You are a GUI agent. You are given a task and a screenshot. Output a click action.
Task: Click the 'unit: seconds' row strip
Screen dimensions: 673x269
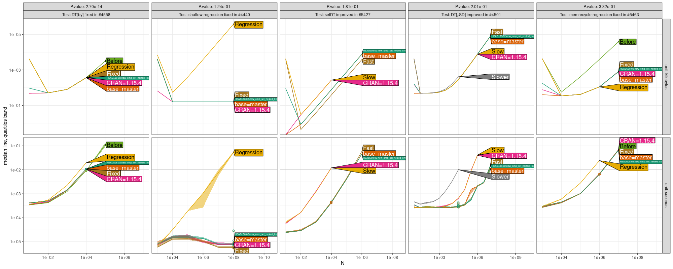point(666,195)
